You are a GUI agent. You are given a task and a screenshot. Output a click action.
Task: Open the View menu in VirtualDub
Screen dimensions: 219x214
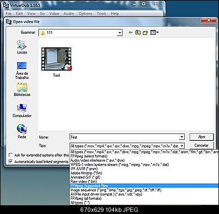point(31,14)
